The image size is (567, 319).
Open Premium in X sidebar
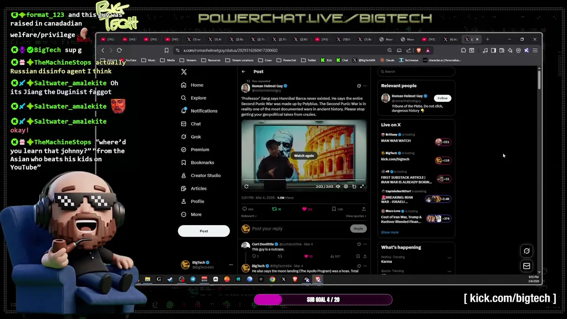point(195,150)
